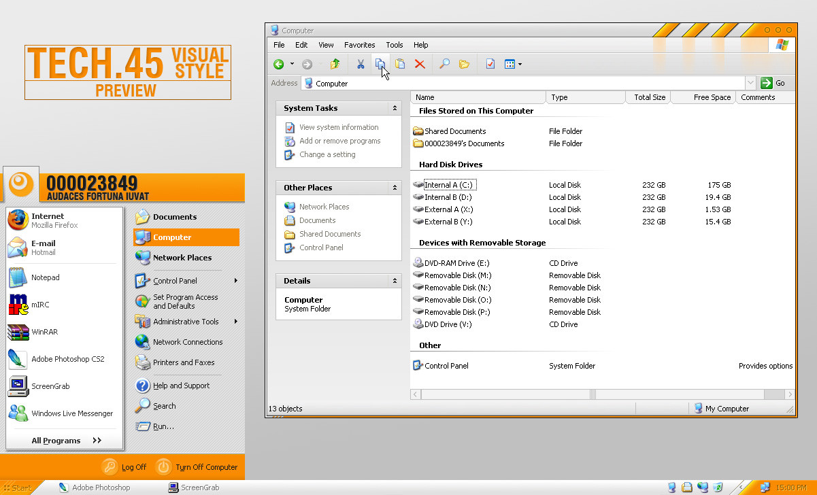817x495 pixels.
Task: Open the Views dropdown in the toolbar
Action: [520, 64]
